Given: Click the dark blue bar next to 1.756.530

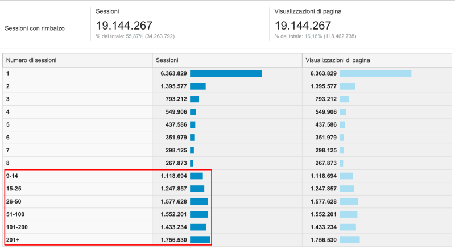Looking at the screenshot, I should pos(200,240).
